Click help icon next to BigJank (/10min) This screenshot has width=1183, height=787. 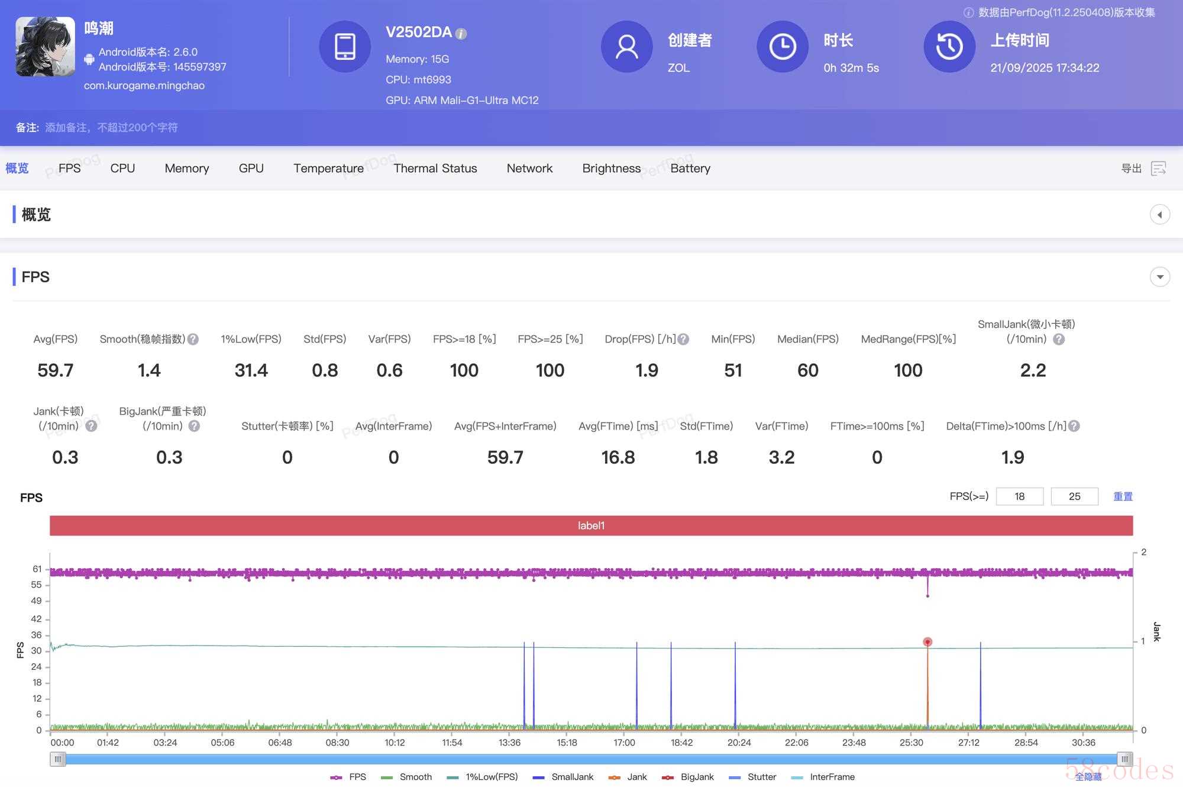click(194, 426)
